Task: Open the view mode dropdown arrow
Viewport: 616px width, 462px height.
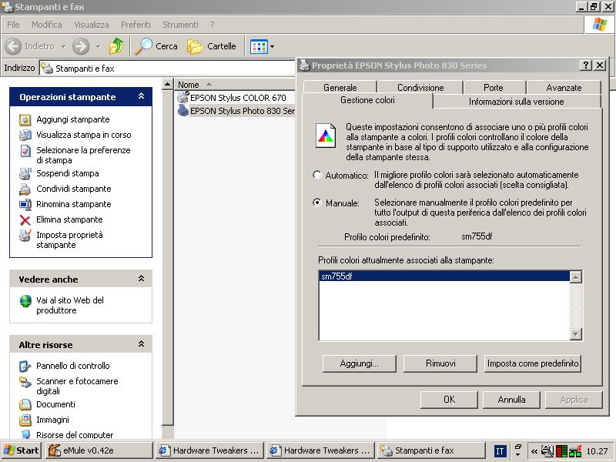Action: [272, 47]
